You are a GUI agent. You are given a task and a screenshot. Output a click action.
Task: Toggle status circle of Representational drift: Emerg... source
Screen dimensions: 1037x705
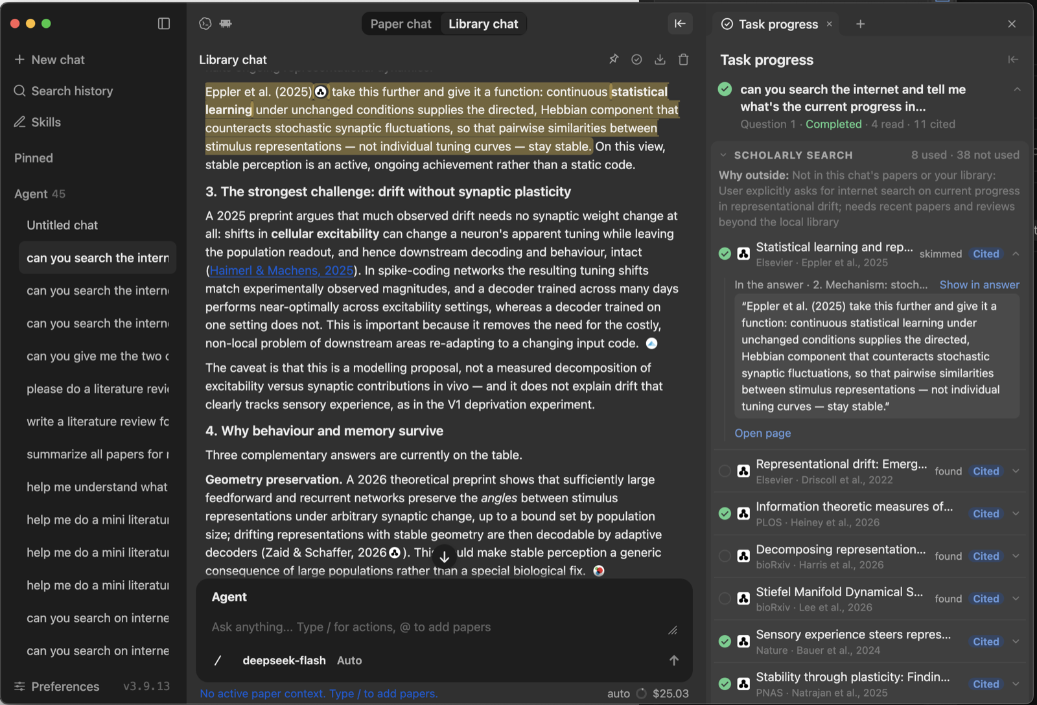[x=725, y=471]
